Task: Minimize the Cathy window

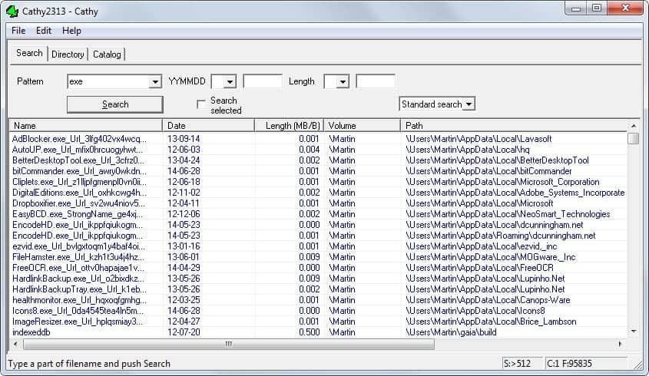Action: pyautogui.click(x=576, y=8)
